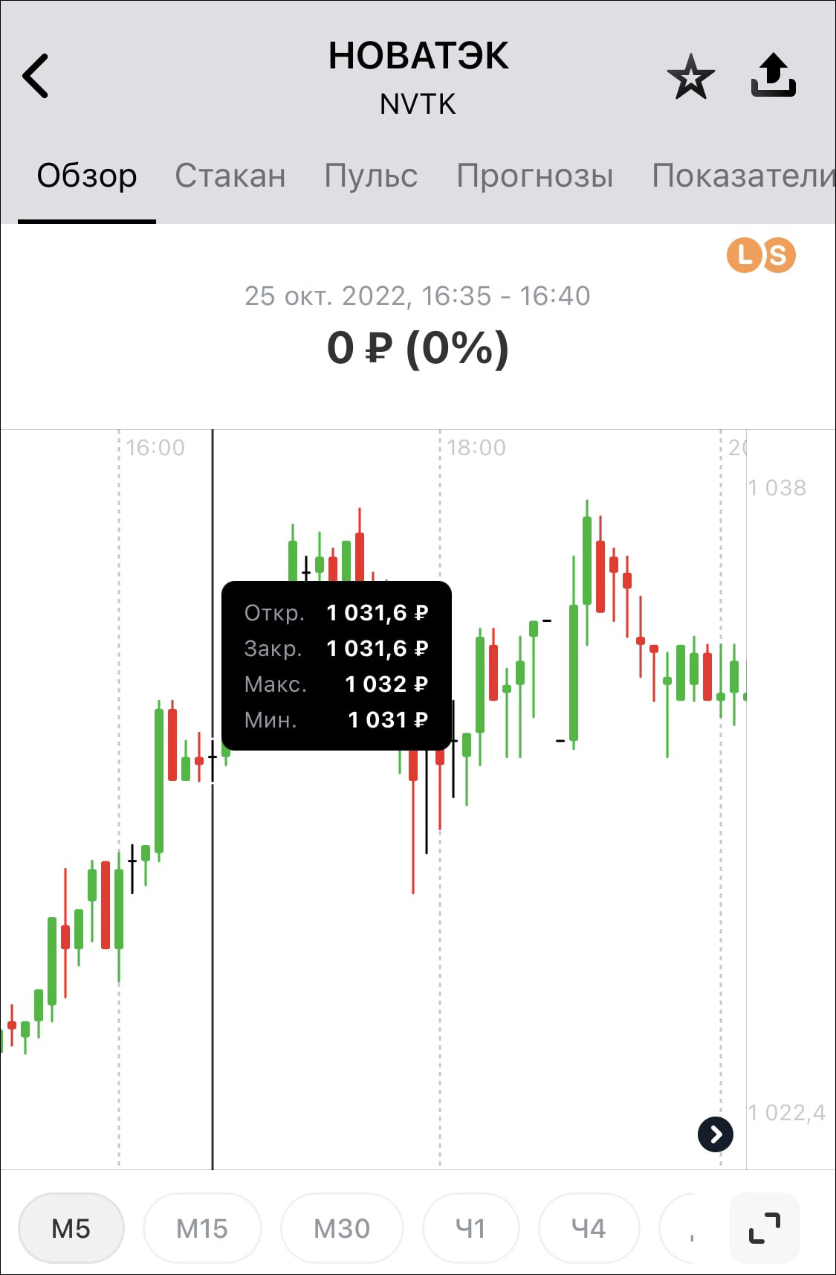Screen dimensions: 836x1275
Task: Select the M5 timeframe
Action: click(71, 1228)
